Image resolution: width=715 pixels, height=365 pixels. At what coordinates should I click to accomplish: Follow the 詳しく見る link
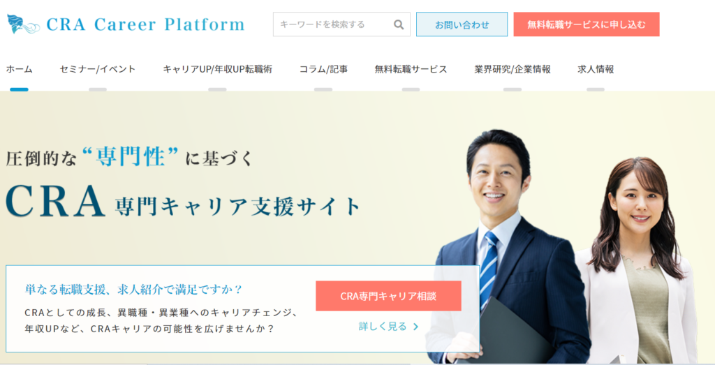coord(383,327)
